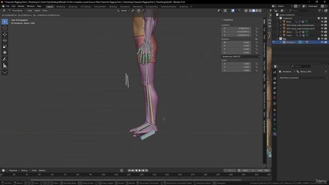
Task: Switch to wireframe viewport shading
Action: (x=250, y=10)
